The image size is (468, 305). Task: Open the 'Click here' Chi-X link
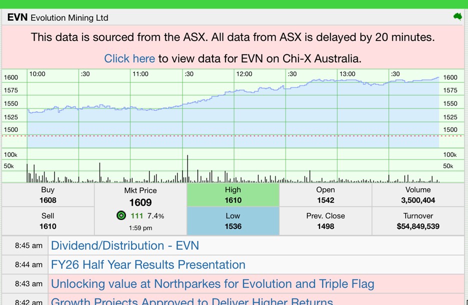point(129,58)
